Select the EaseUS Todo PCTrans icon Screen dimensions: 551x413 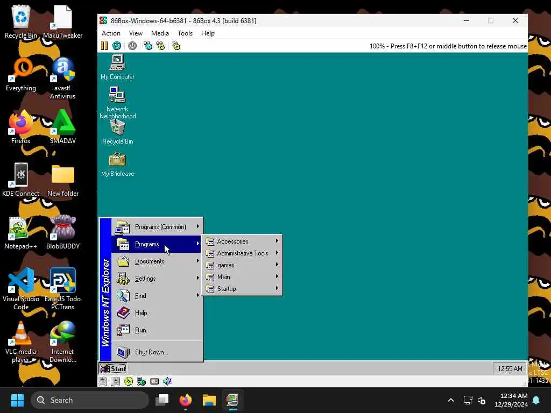tap(63, 289)
